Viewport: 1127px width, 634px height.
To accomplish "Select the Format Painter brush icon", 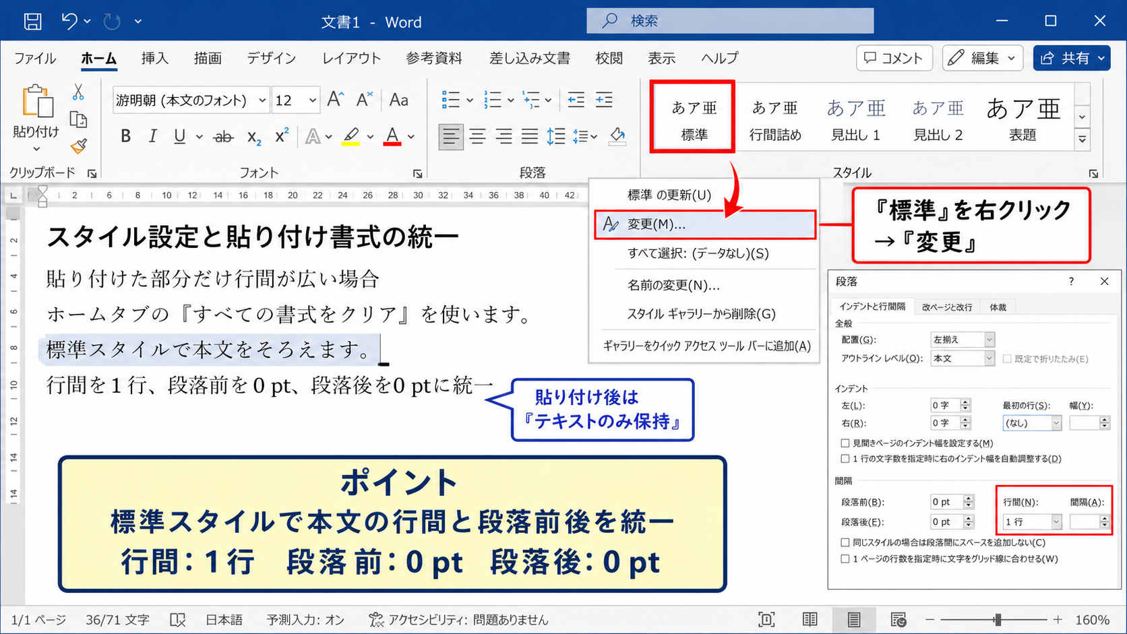I will 78,146.
